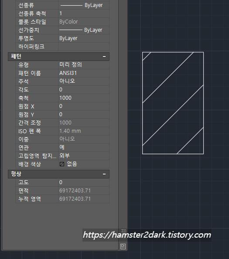Click the properties palette icon at panel bottom
229x259 pixels.
click(x=123, y=247)
